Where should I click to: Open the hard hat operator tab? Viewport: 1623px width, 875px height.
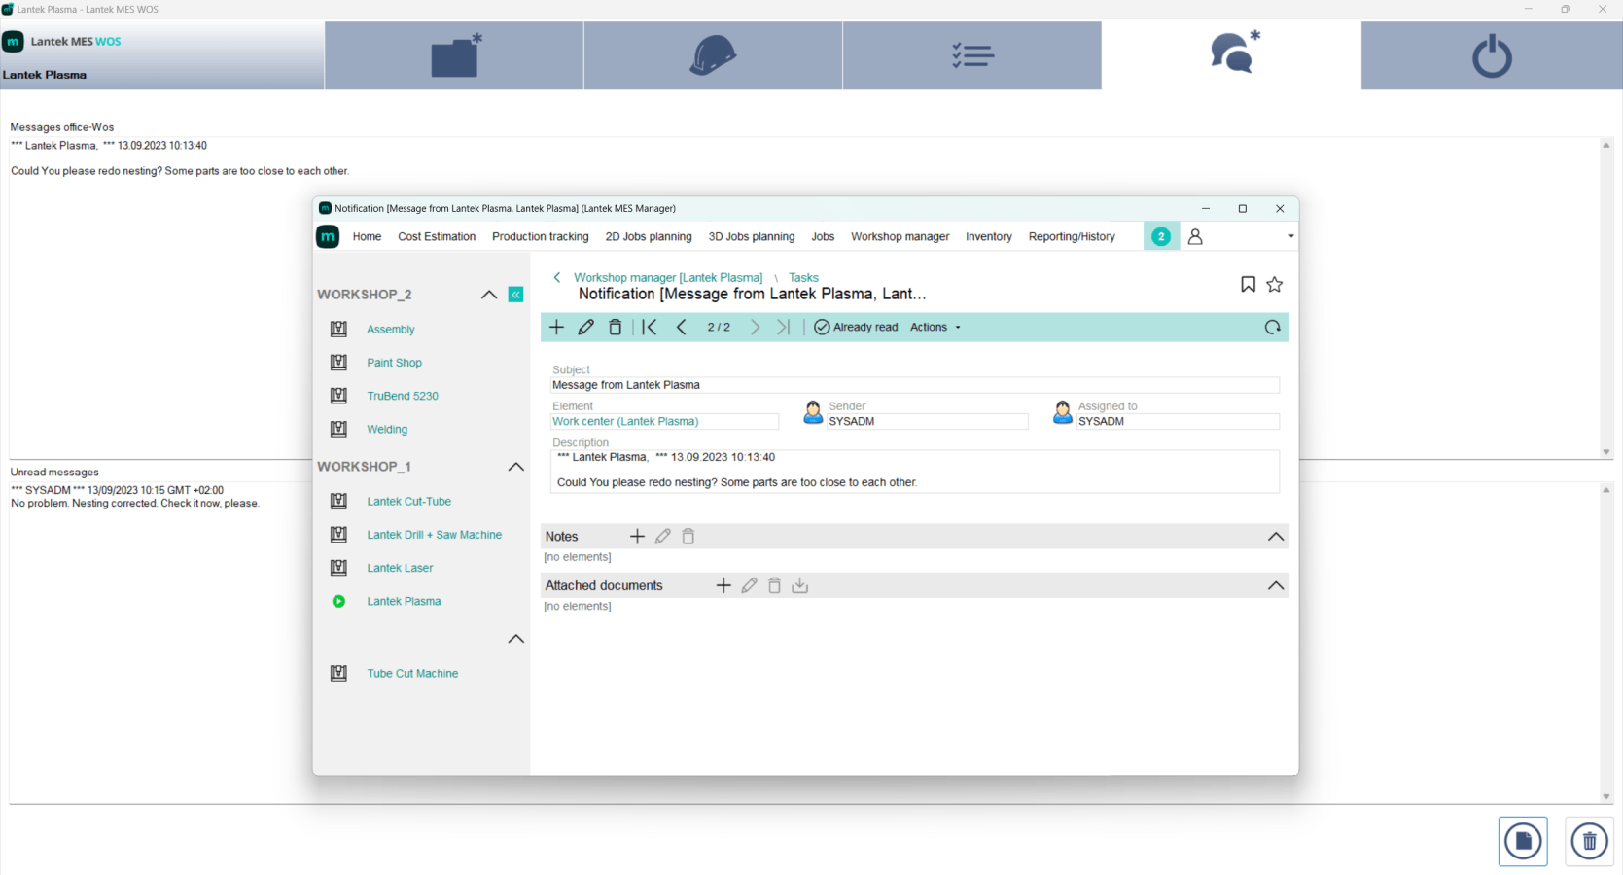[x=713, y=56]
